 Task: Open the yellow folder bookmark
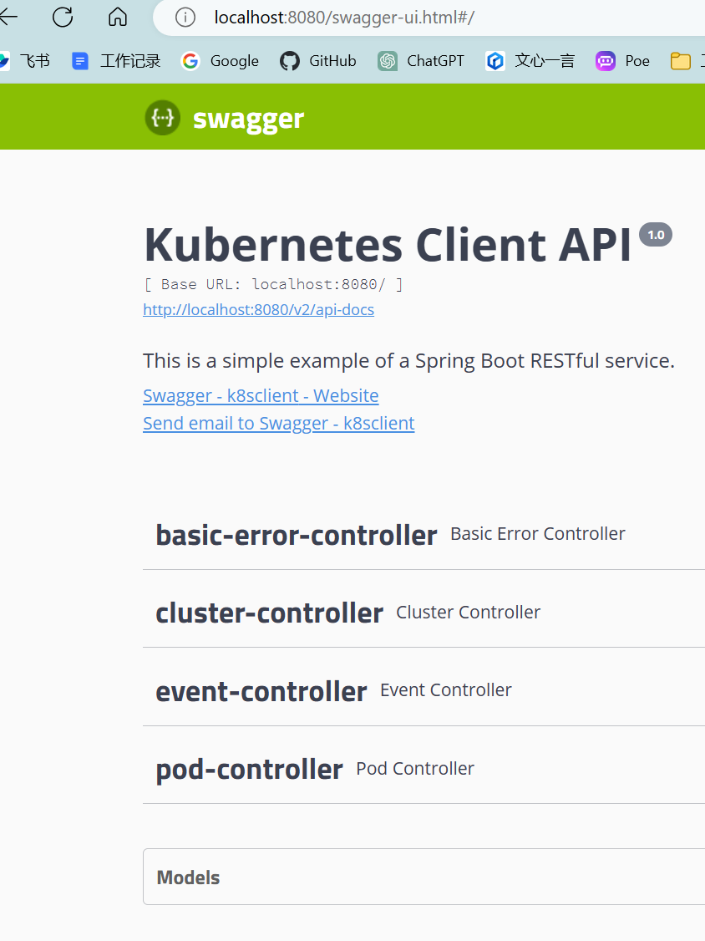(x=681, y=61)
